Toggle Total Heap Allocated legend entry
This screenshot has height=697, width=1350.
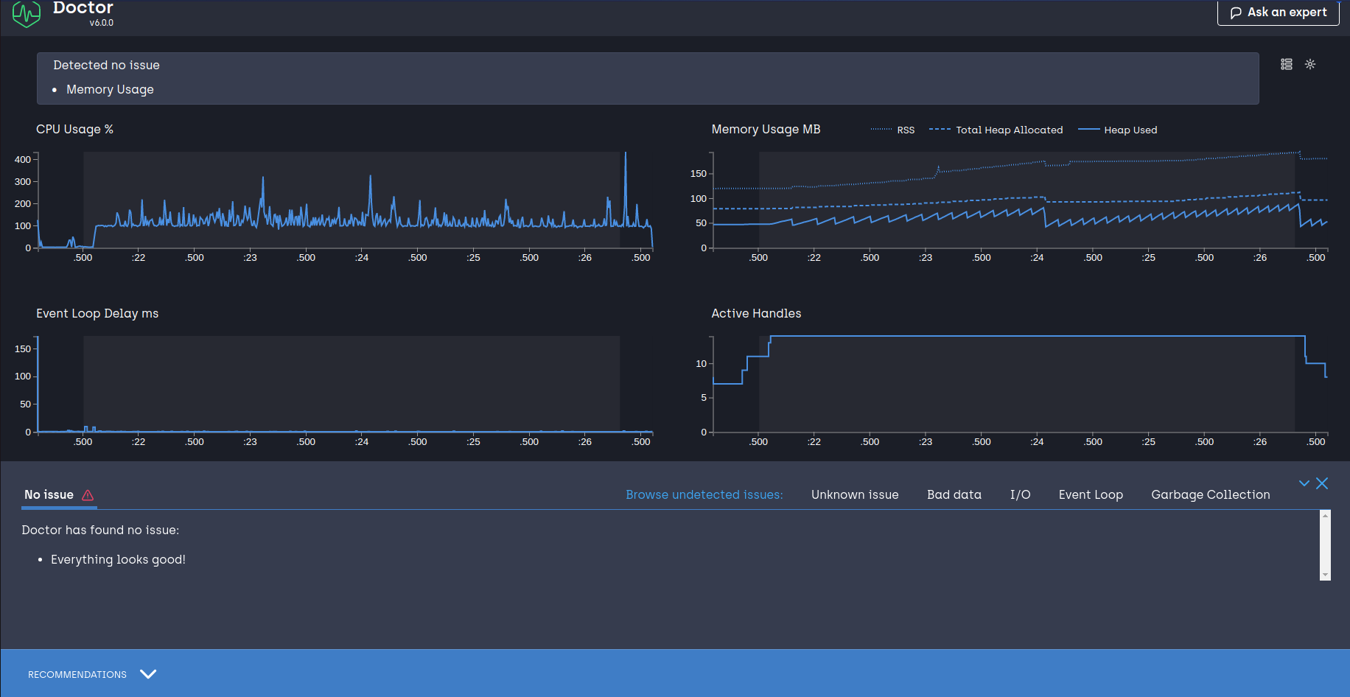(x=996, y=130)
